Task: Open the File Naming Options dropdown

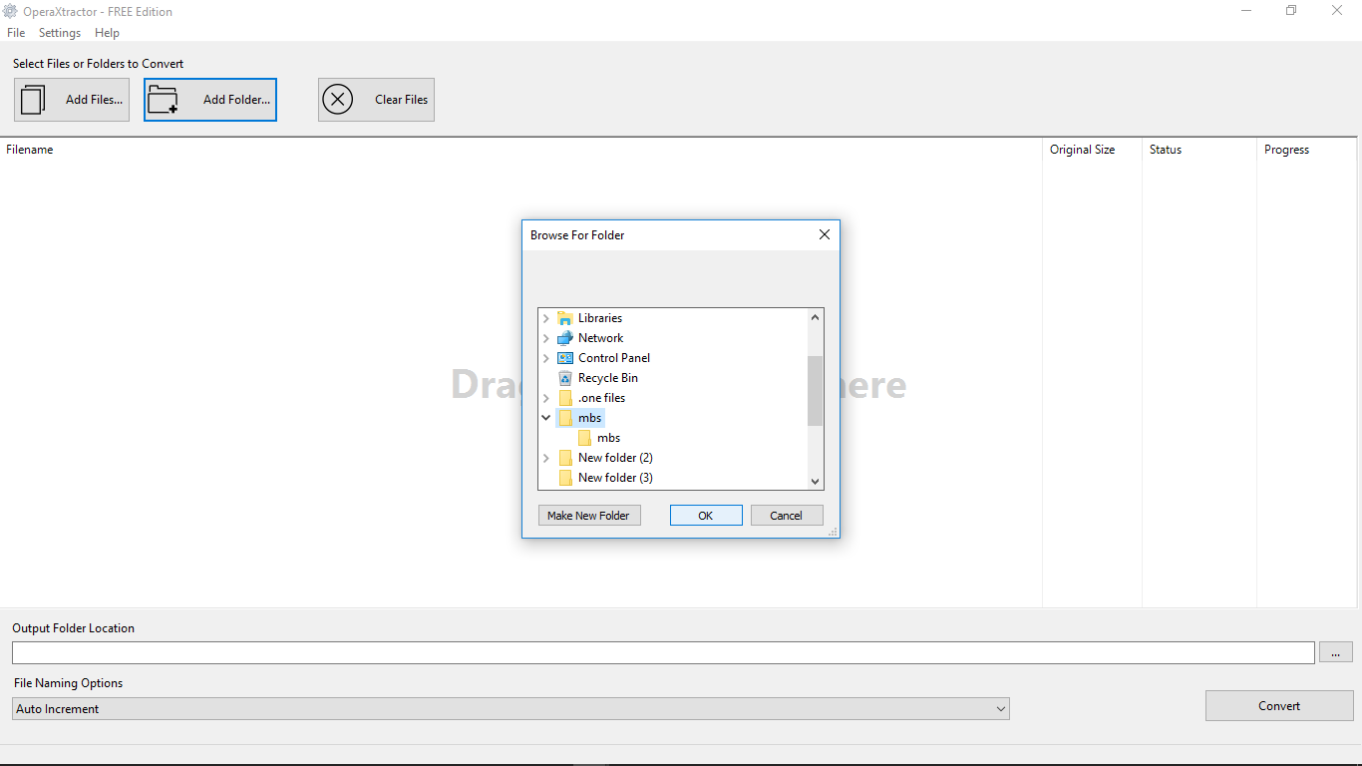Action: coord(511,709)
